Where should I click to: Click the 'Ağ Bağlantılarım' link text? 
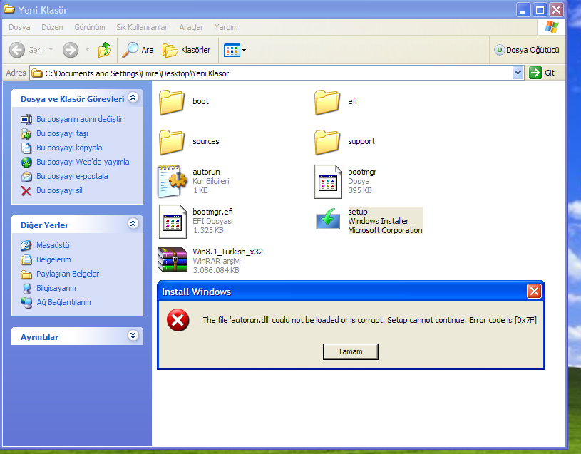click(x=63, y=302)
